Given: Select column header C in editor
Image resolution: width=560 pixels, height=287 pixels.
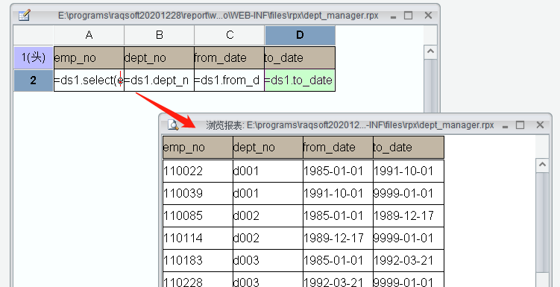Looking at the screenshot, I should (230, 35).
